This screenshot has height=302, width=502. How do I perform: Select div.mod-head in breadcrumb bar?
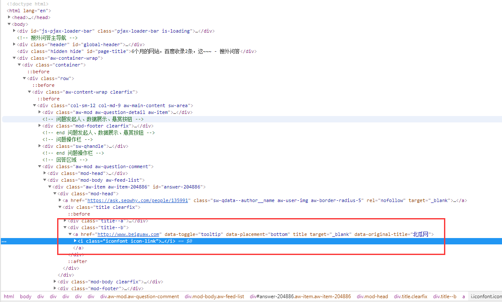372,296
